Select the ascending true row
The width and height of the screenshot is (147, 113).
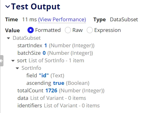[x=58, y=83]
